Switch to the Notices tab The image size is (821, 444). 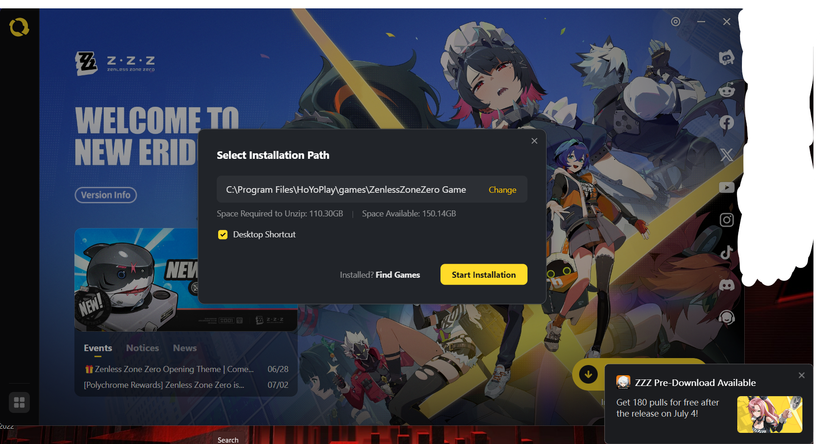click(x=142, y=348)
